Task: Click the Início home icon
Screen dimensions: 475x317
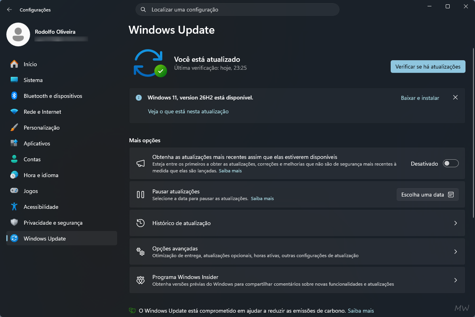Action: [x=14, y=64]
